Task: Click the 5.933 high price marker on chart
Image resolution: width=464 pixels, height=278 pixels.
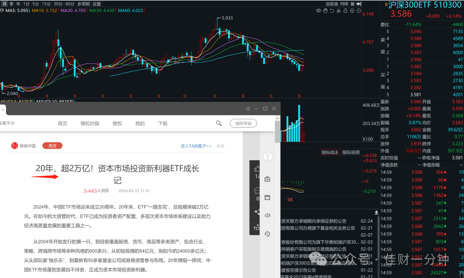Action: coord(227,18)
